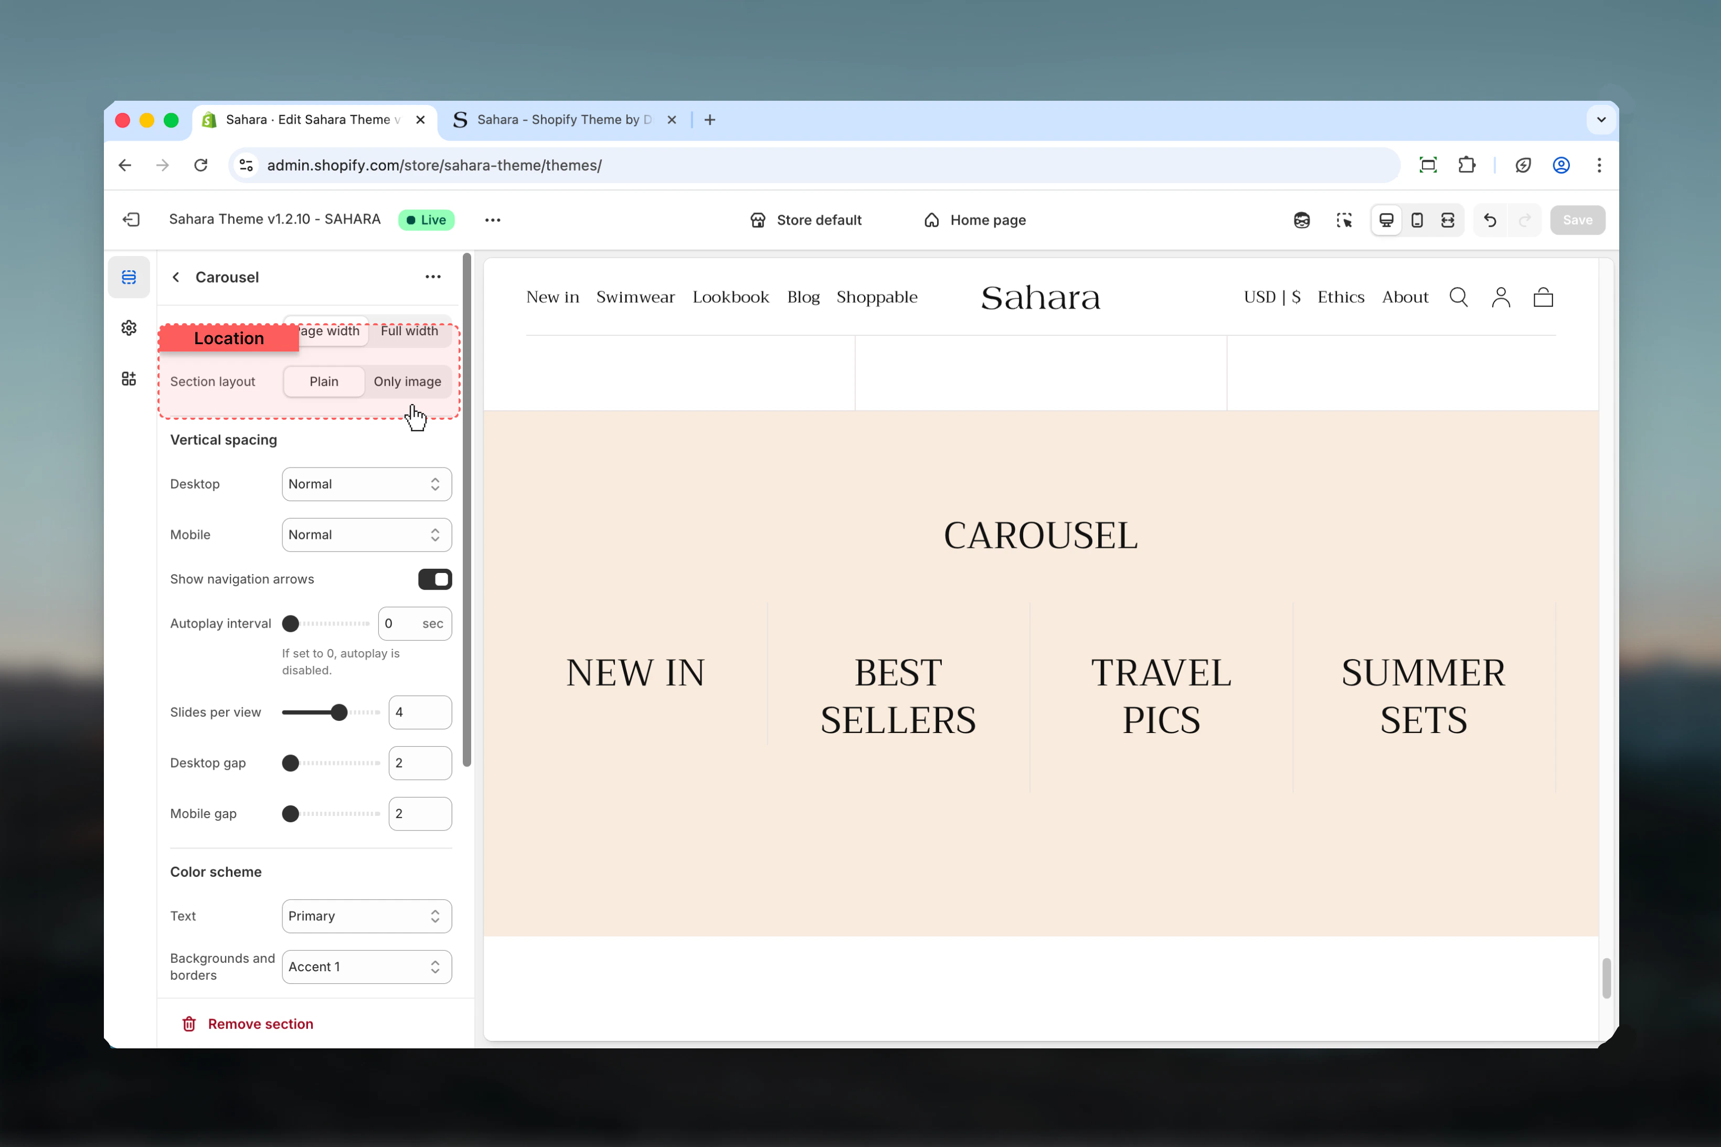Click the browser address bar URL

tap(434, 165)
